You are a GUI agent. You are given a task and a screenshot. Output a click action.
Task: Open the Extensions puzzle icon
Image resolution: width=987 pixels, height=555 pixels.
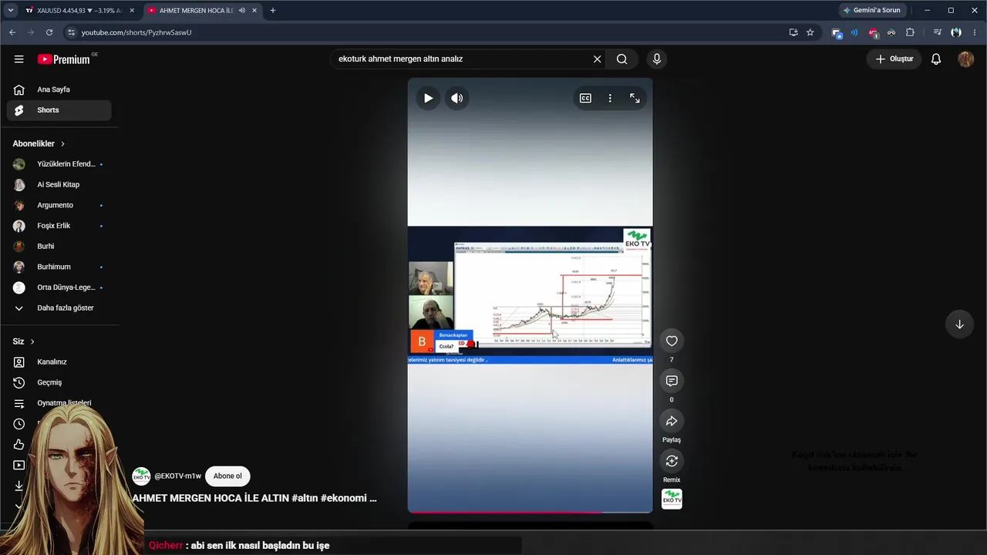910,32
